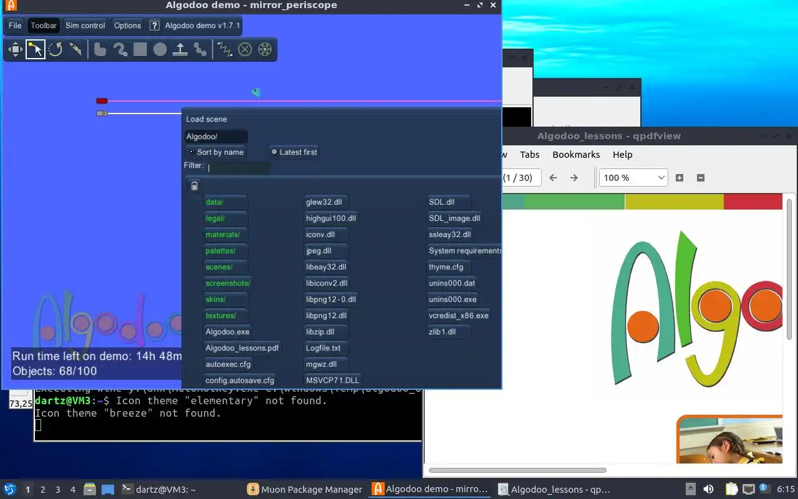Viewport: 798px width, 499px height.
Task: Click the lock icon in Load scene
Action: pos(195,186)
